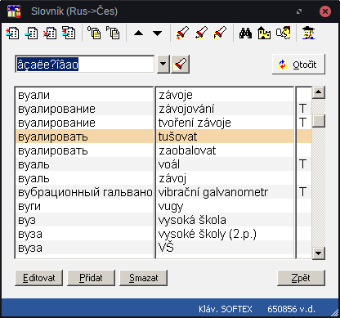This screenshot has height=318, width=340.
Task: Select the row 'вуз'
Action: (x=84, y=220)
